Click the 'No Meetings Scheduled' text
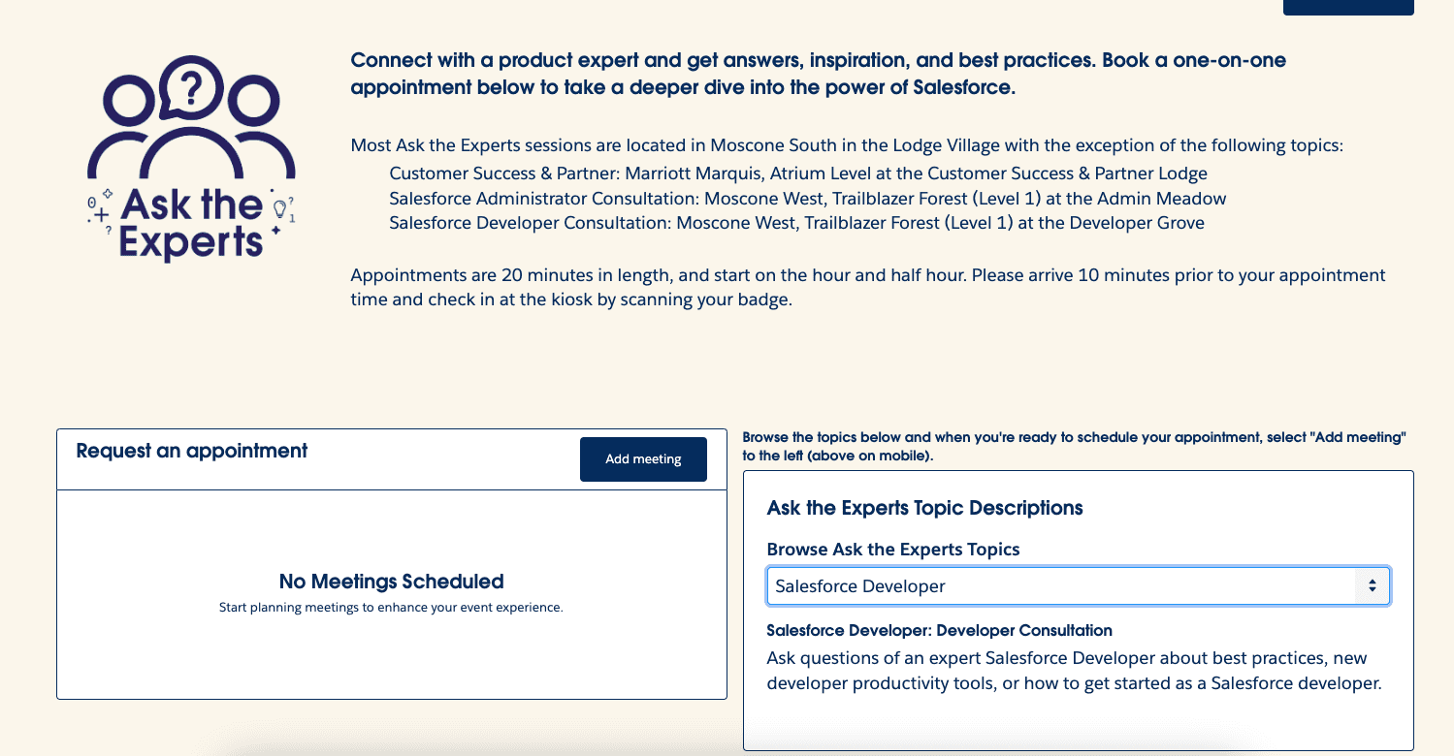Viewport: 1454px width, 756px height. tap(392, 582)
